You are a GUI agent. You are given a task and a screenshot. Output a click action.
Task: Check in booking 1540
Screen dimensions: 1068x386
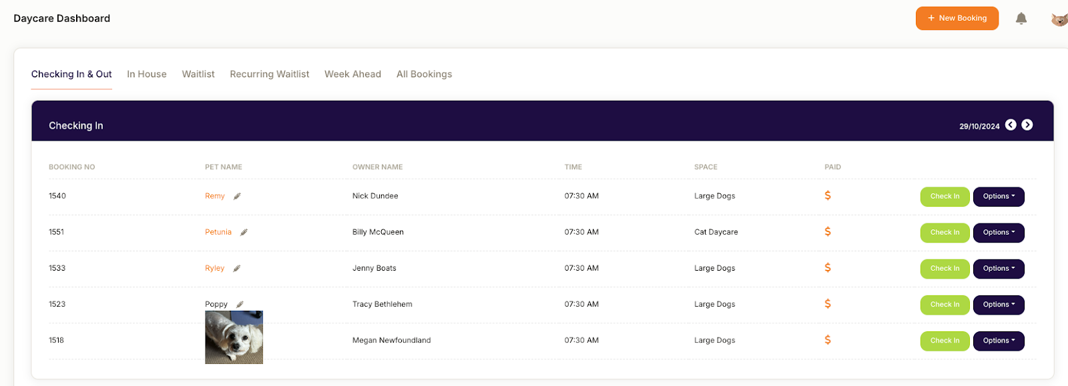pos(945,197)
